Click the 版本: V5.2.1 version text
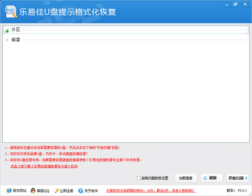The width and height of the screenshot is (252, 196). (x=236, y=191)
